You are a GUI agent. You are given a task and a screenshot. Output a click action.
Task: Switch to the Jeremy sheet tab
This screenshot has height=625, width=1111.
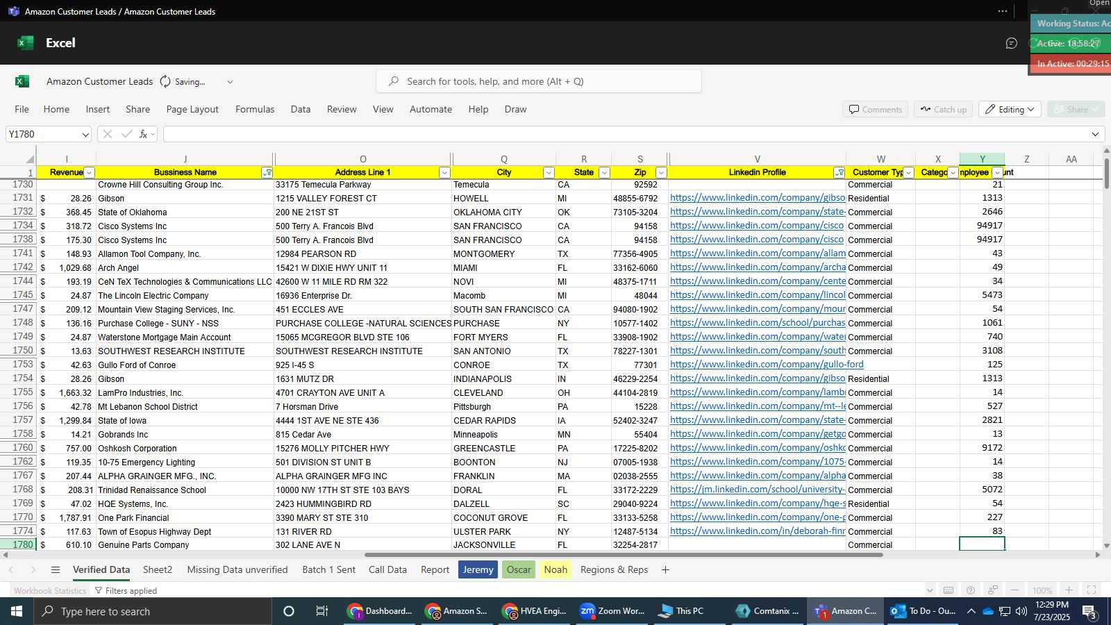[x=478, y=569]
